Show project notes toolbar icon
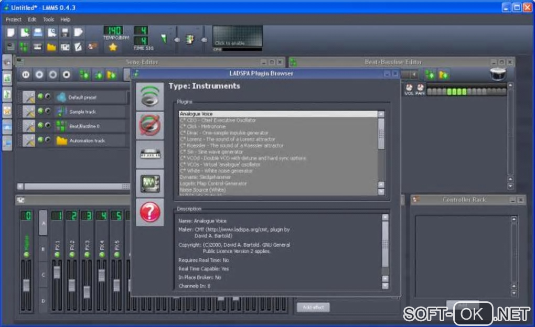This screenshot has height=327, width=535. 79,47
